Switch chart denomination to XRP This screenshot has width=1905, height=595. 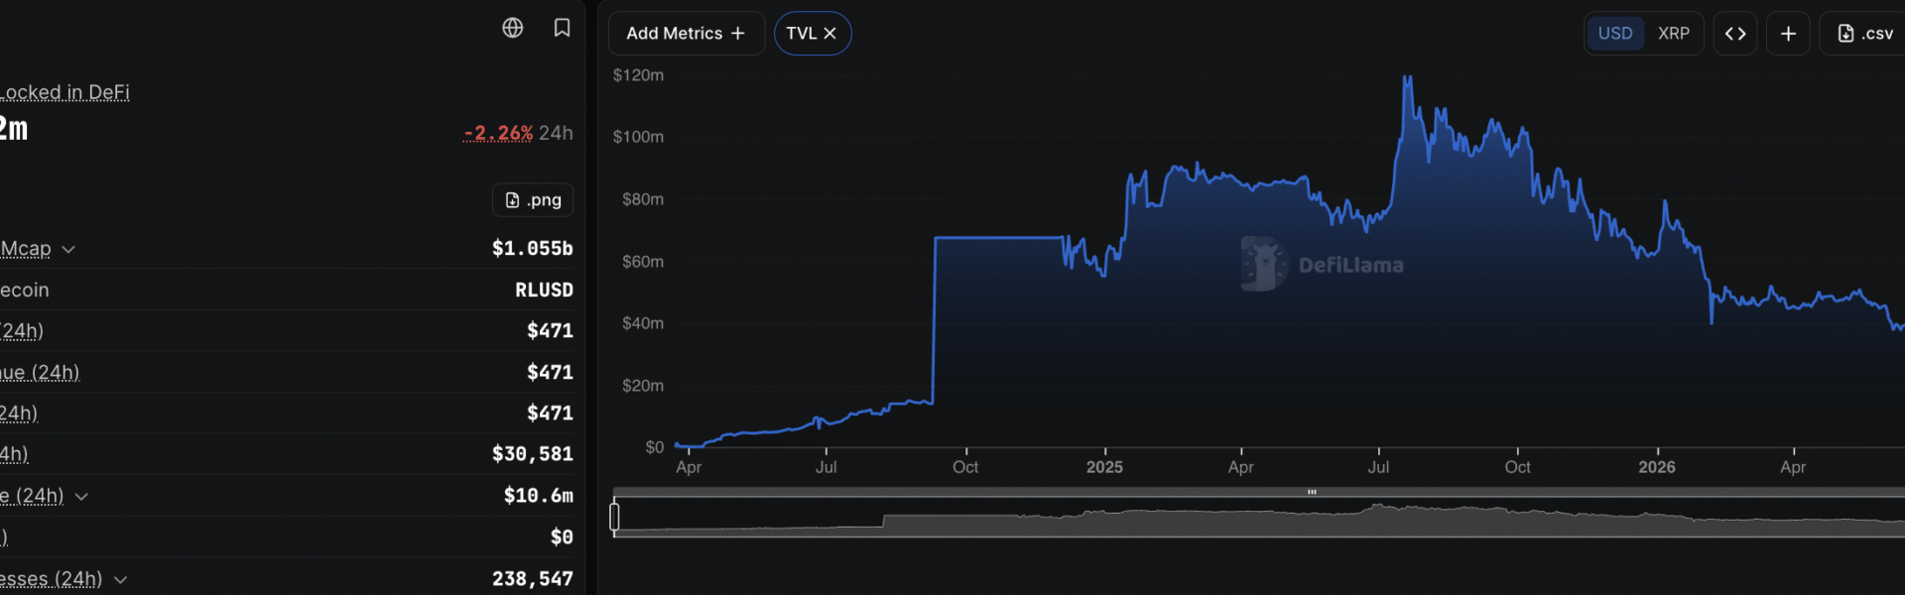pos(1673,34)
